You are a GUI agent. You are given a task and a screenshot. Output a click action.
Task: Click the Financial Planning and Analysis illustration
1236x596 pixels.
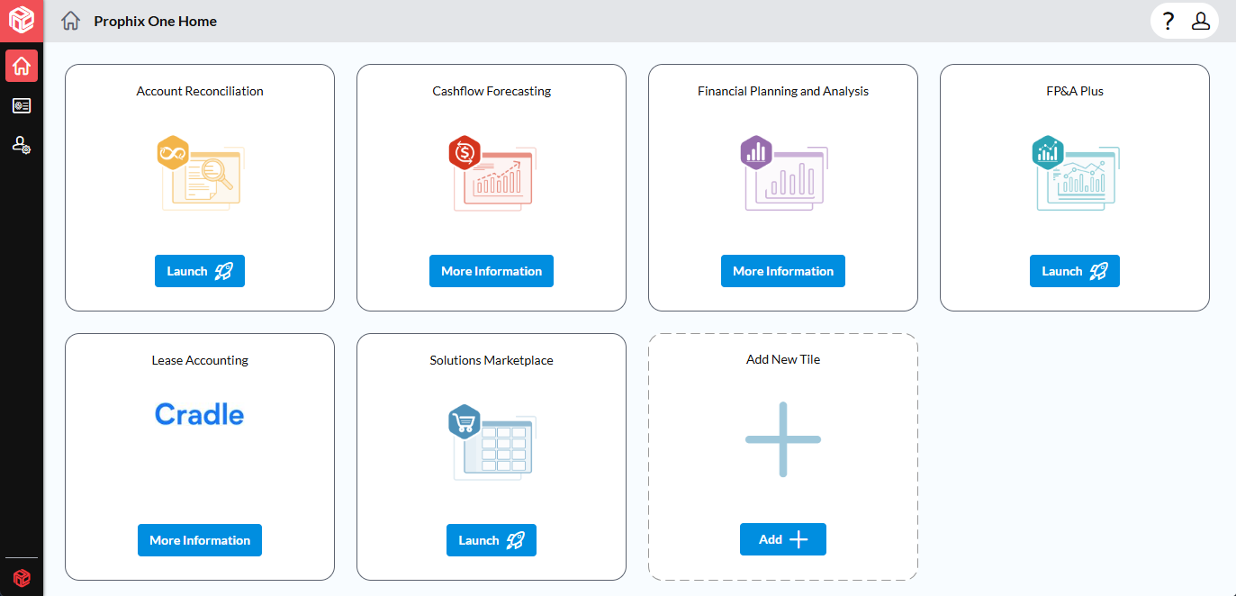pos(783,174)
